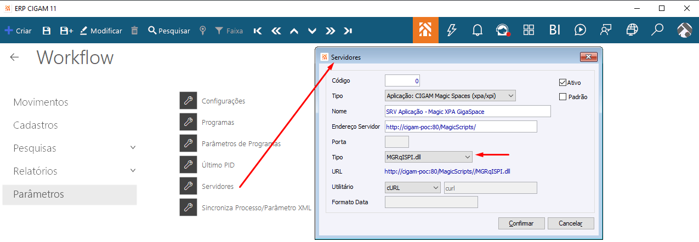This screenshot has height=242, width=699.
Task: Select Parâmetros in left menu
Action: click(69, 194)
